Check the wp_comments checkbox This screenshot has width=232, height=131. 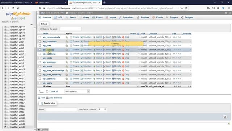point(40,41)
